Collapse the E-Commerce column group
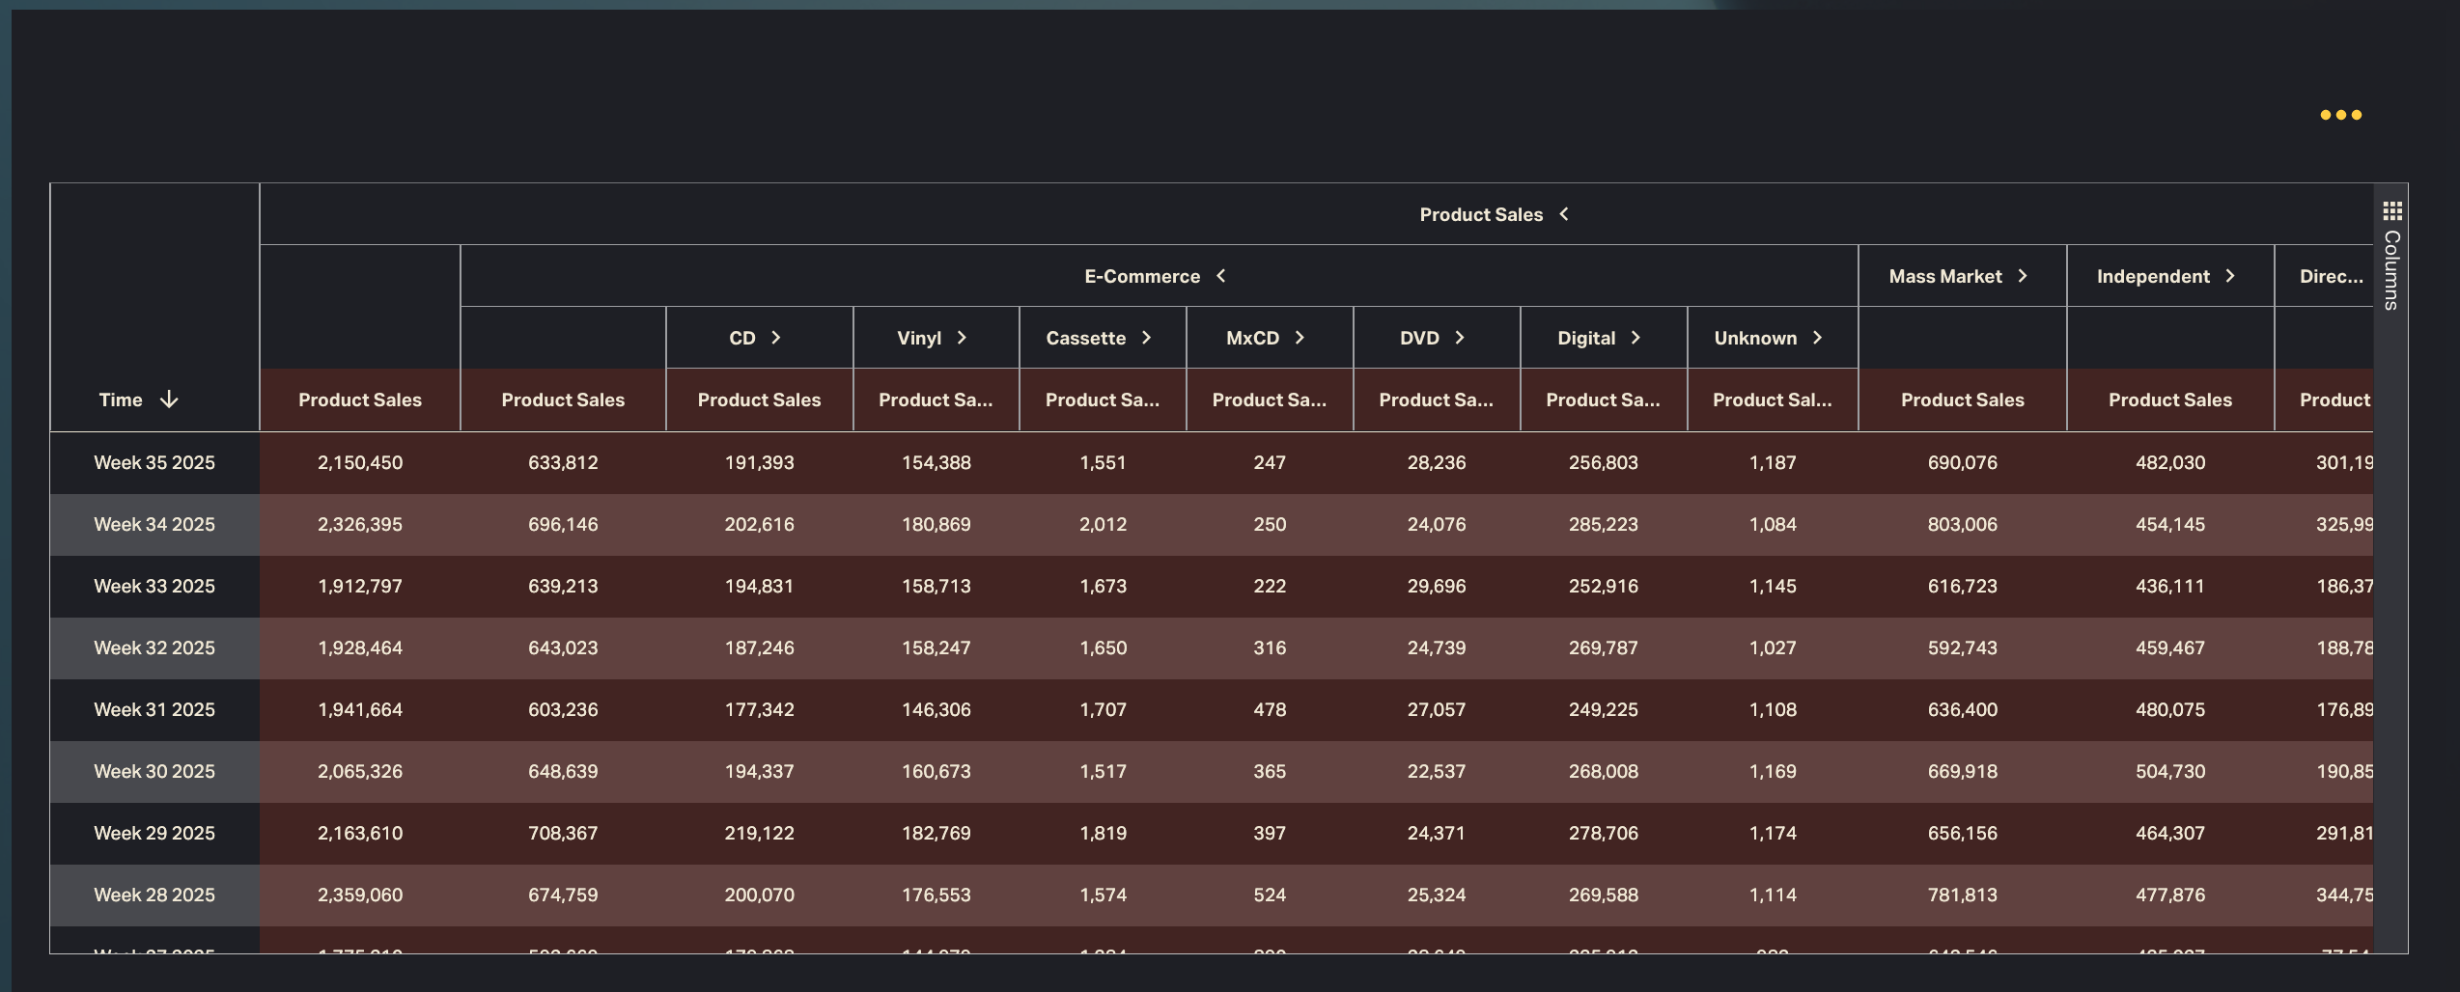The height and width of the screenshot is (992, 2460). [x=1221, y=276]
